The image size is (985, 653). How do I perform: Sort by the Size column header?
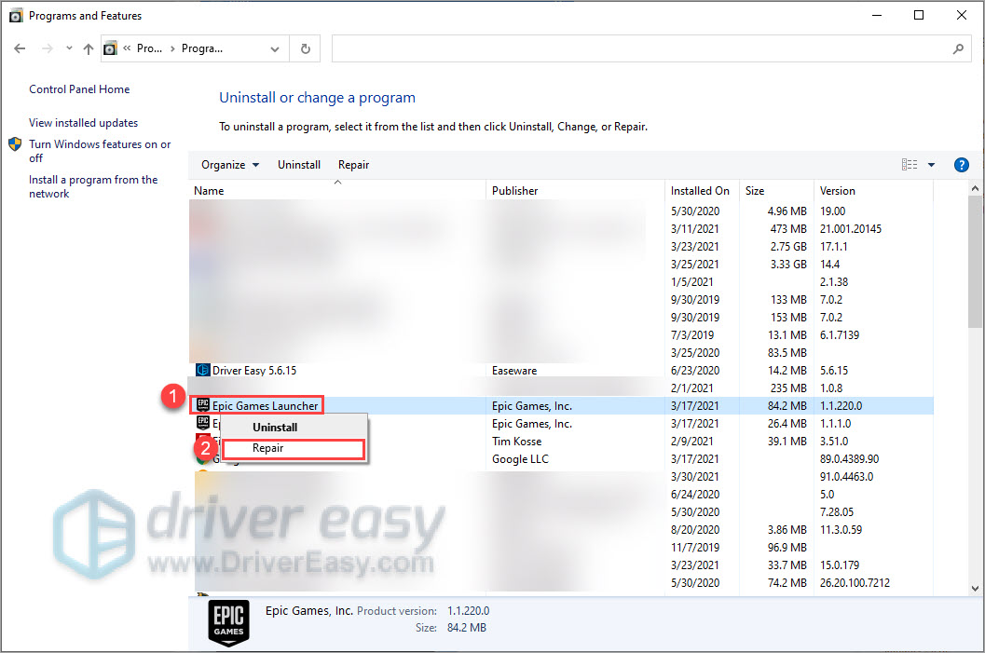tap(777, 190)
